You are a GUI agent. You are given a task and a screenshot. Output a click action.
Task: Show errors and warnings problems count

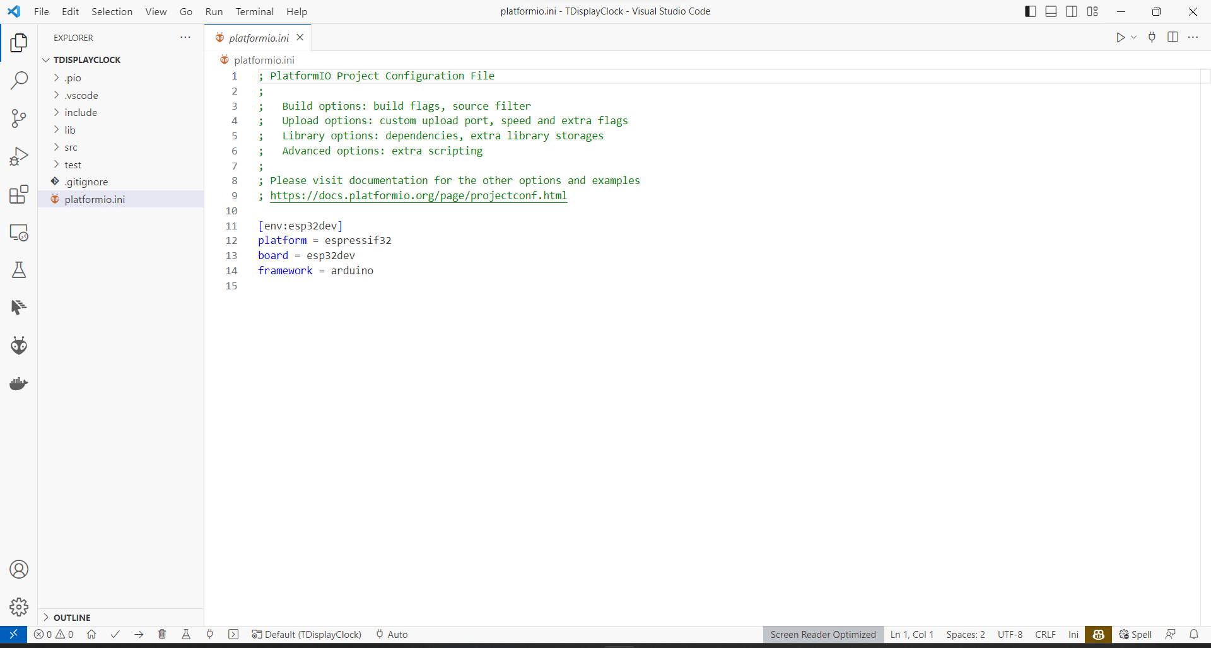[54, 634]
